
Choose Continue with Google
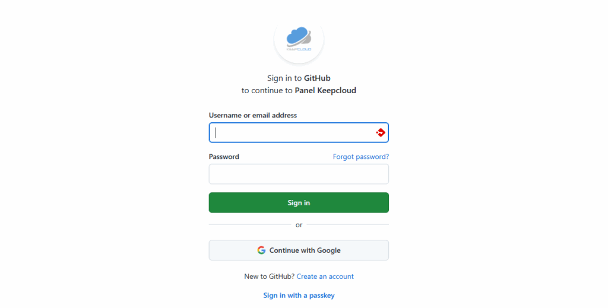coord(299,250)
